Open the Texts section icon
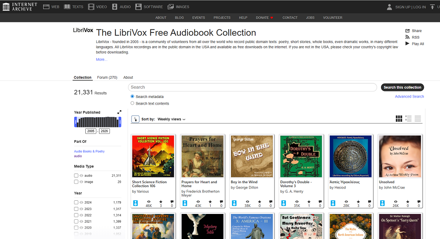 point(67,7)
